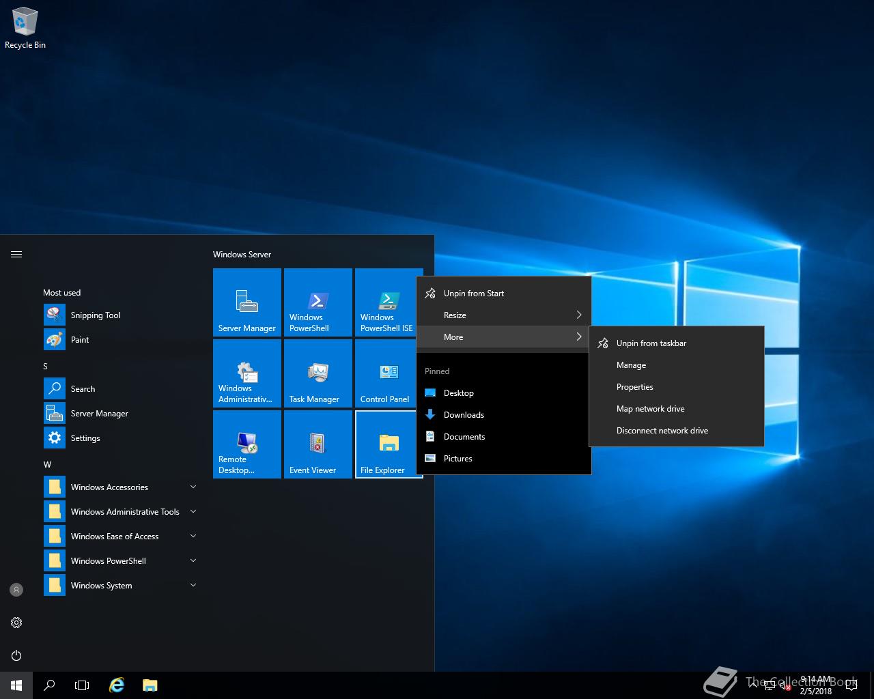Viewport: 874px width, 699px height.
Task: Click the letter W section header
Action: click(x=47, y=465)
